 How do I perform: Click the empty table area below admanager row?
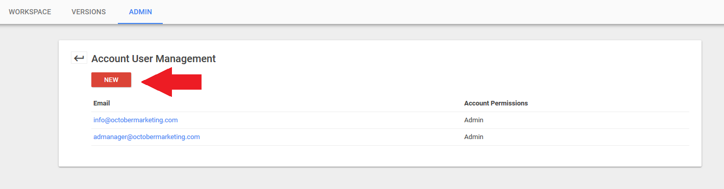[390, 155]
